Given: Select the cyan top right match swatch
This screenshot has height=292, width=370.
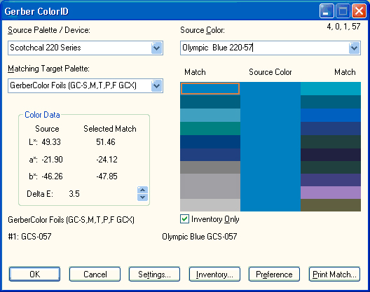Looking at the screenshot, I should tap(331, 89).
